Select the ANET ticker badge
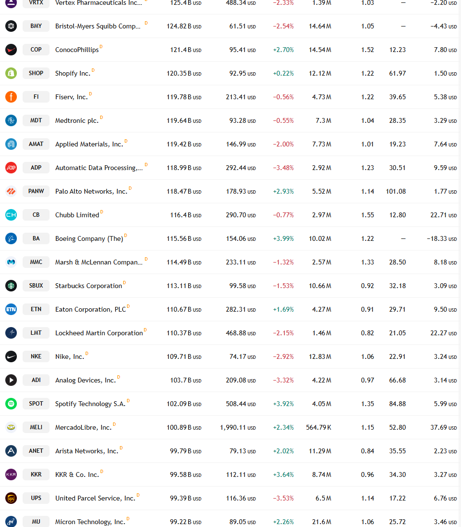This screenshot has width=461, height=527. pyautogui.click(x=36, y=451)
